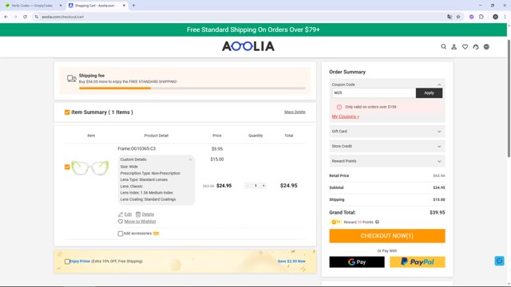
Task: Toggle the Item Summary select-all checkbox
Action: coord(67,112)
